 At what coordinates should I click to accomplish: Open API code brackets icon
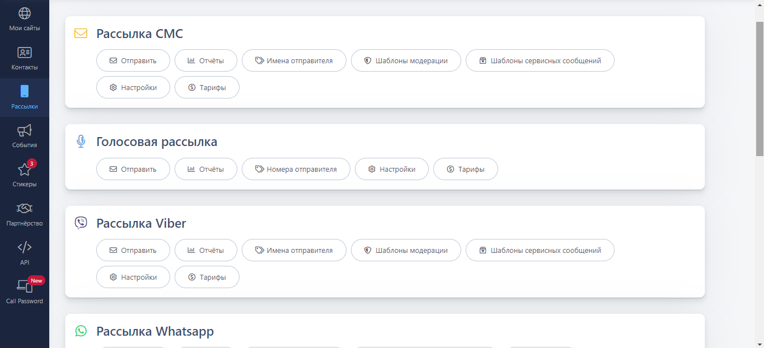click(25, 247)
